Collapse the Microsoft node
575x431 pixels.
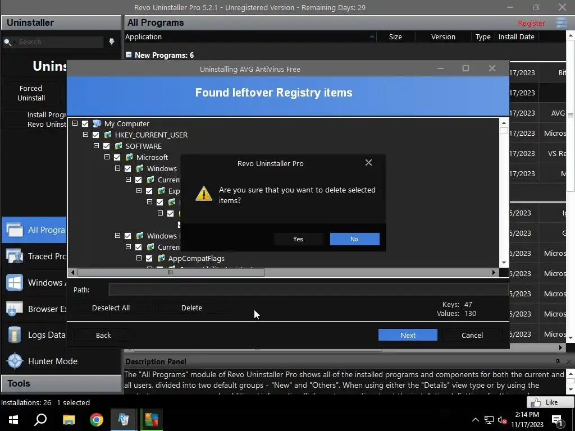click(107, 157)
